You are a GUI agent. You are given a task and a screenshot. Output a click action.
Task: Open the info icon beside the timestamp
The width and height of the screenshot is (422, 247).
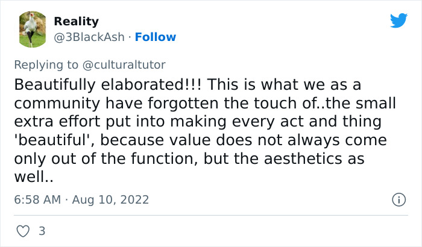[398, 199]
